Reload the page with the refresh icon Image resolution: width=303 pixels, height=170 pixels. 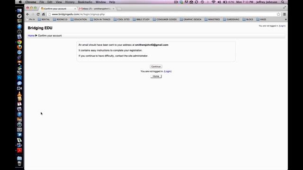38,14
